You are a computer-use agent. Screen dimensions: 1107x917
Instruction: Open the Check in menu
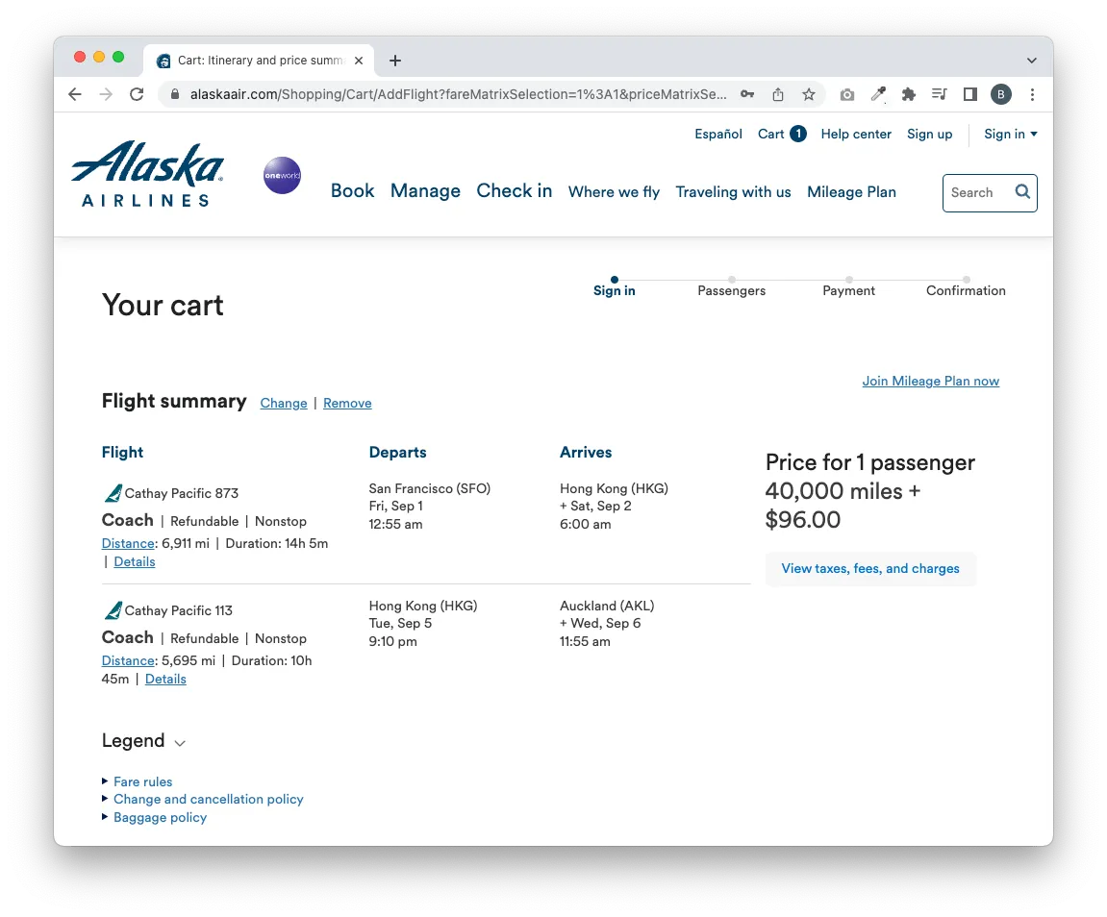tap(514, 191)
